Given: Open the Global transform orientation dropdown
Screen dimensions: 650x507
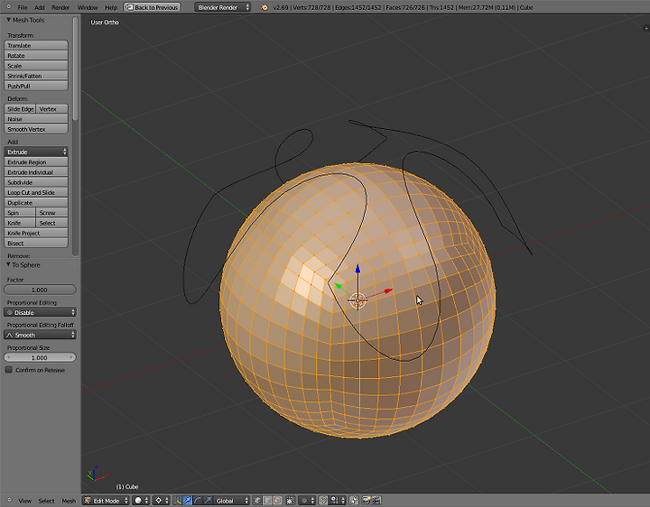Looking at the screenshot, I should pos(232,501).
